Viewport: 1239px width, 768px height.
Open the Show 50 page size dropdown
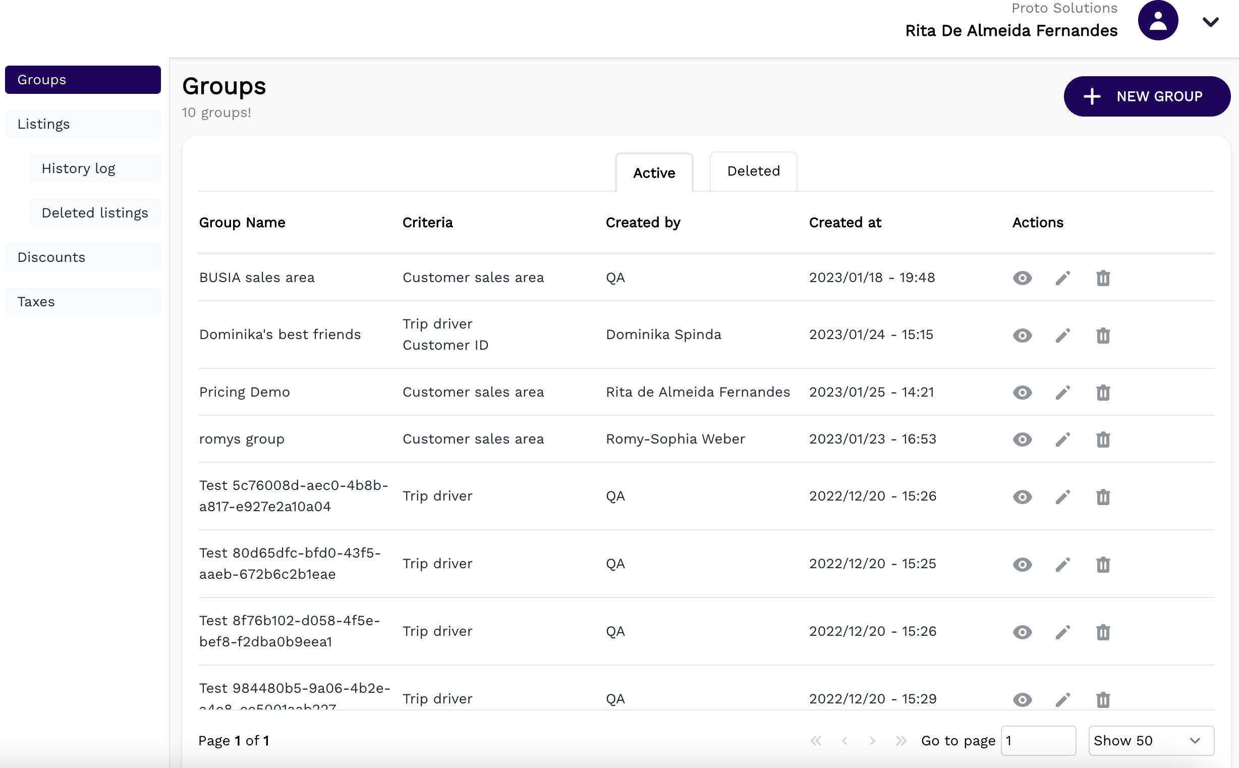tap(1151, 740)
